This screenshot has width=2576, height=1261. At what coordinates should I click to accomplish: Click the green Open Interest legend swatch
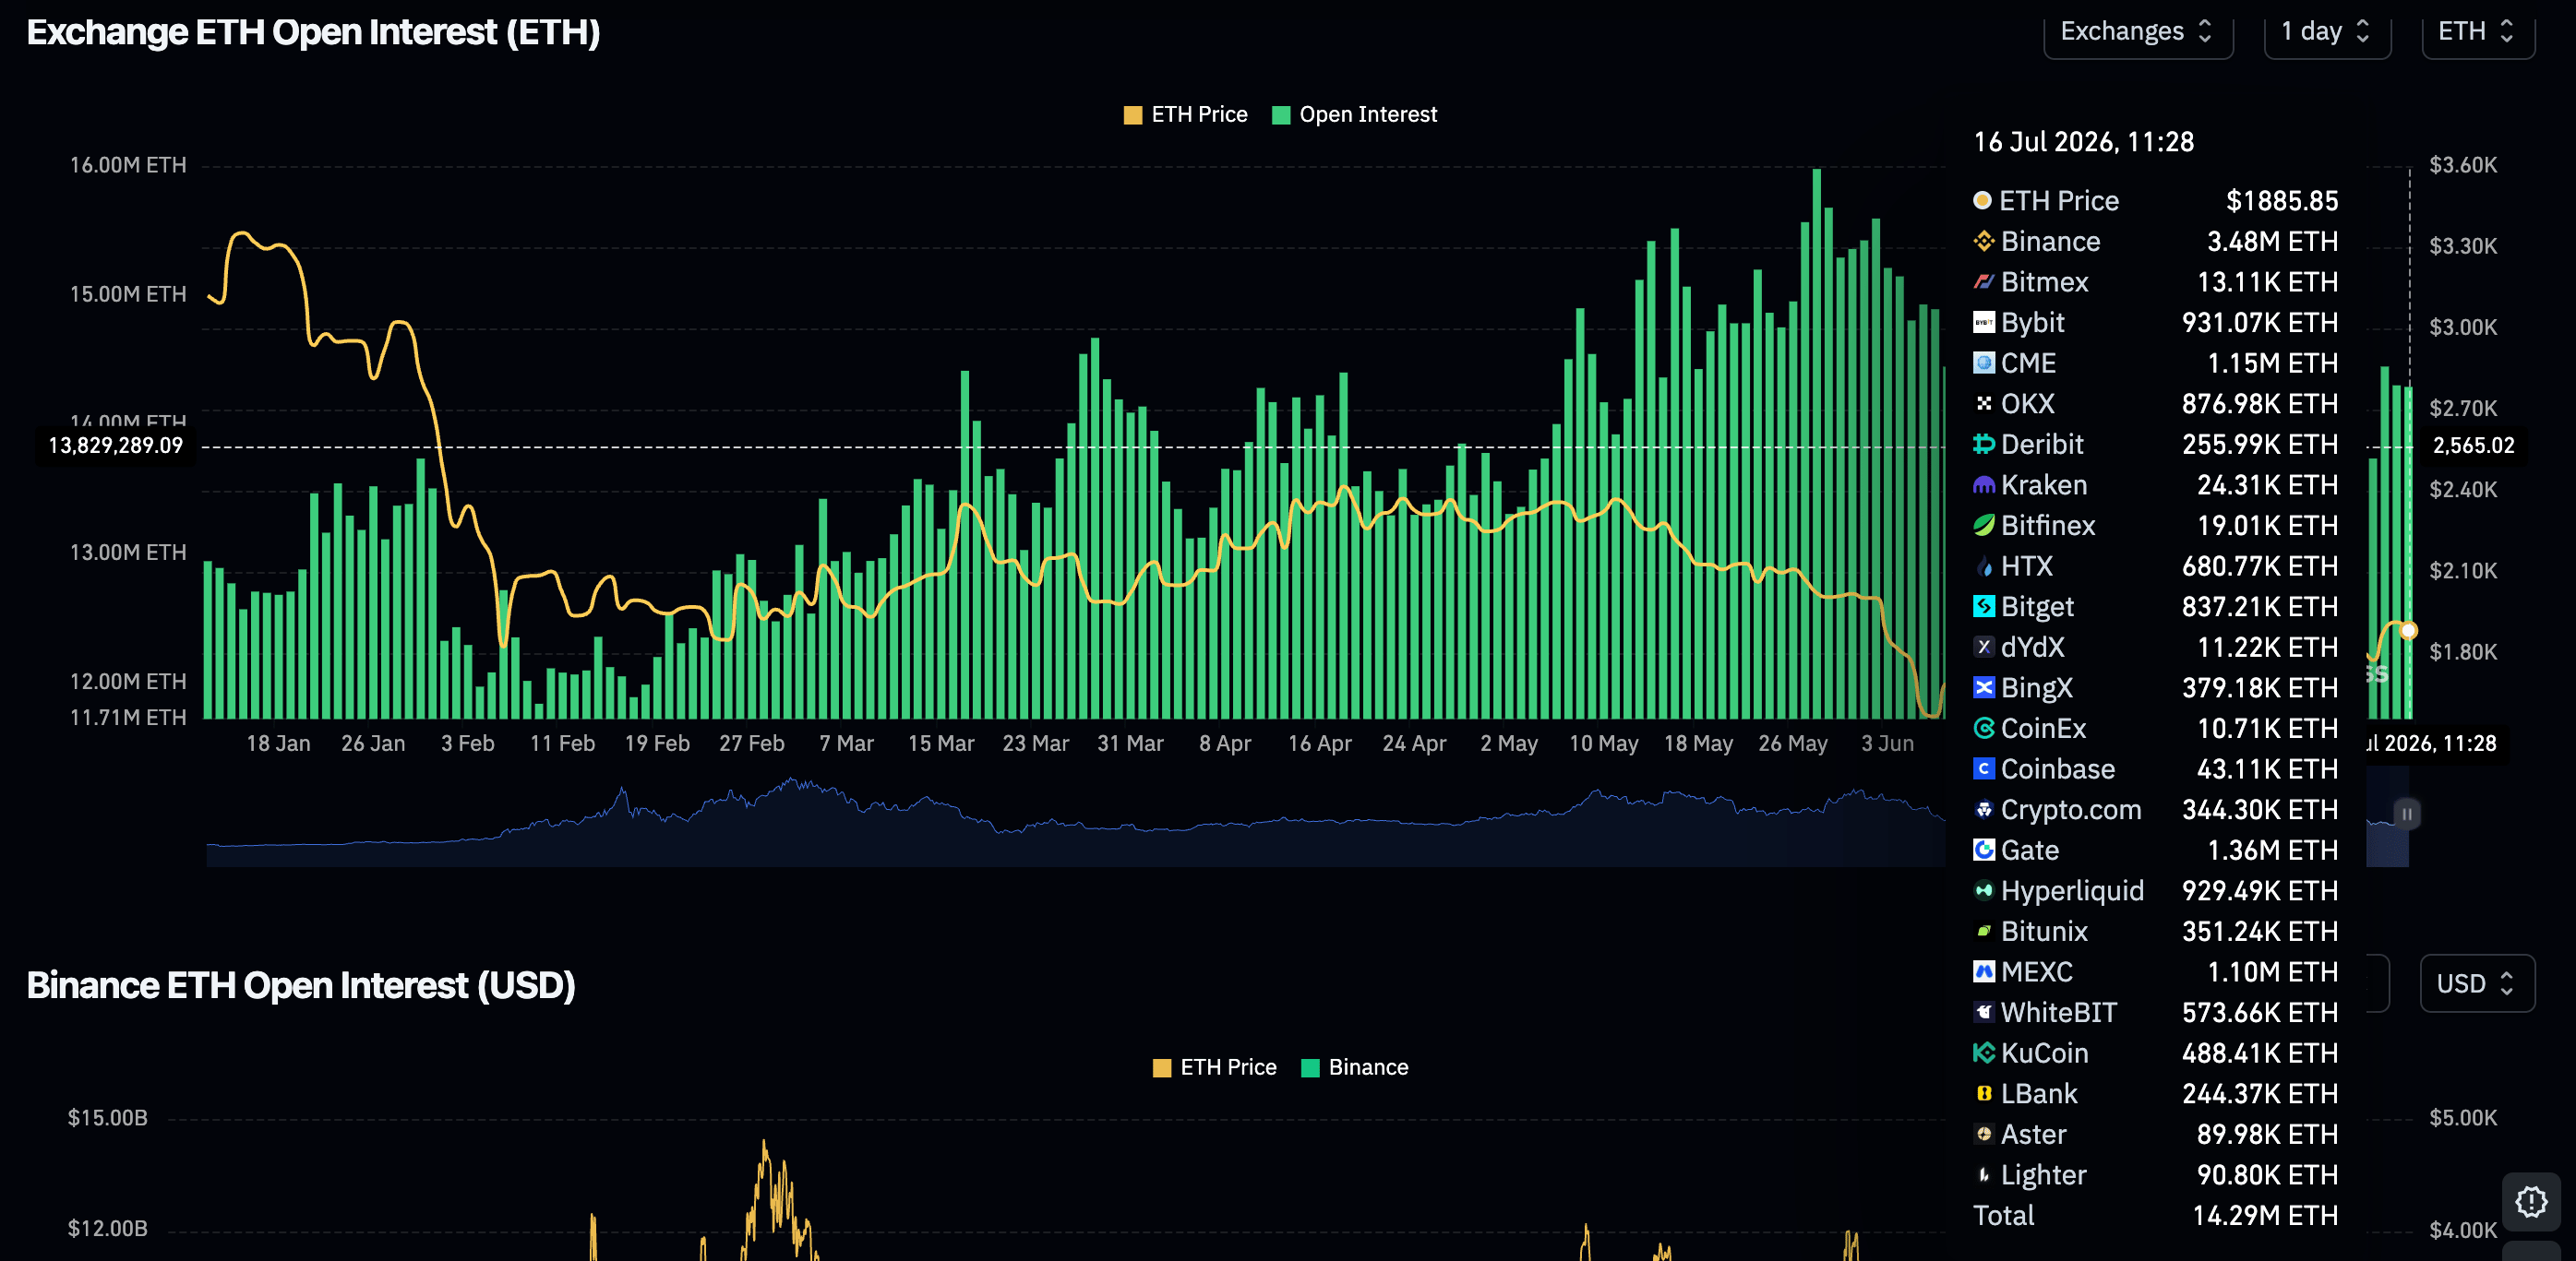click(1280, 115)
